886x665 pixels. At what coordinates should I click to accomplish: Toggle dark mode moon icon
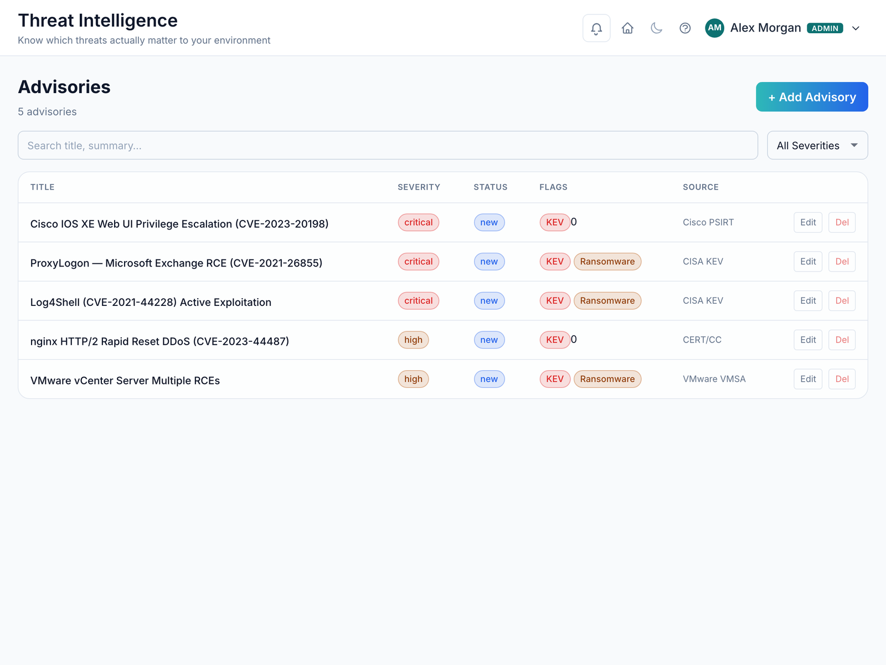(x=656, y=28)
